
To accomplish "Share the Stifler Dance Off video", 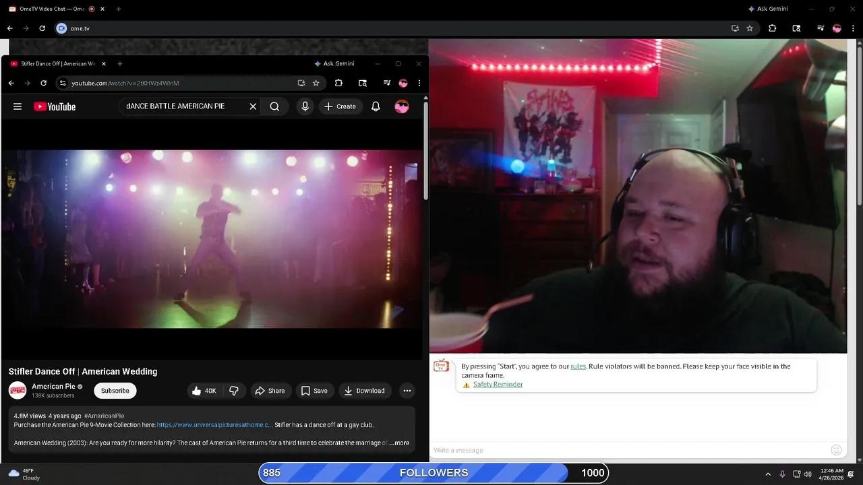I will pos(270,391).
